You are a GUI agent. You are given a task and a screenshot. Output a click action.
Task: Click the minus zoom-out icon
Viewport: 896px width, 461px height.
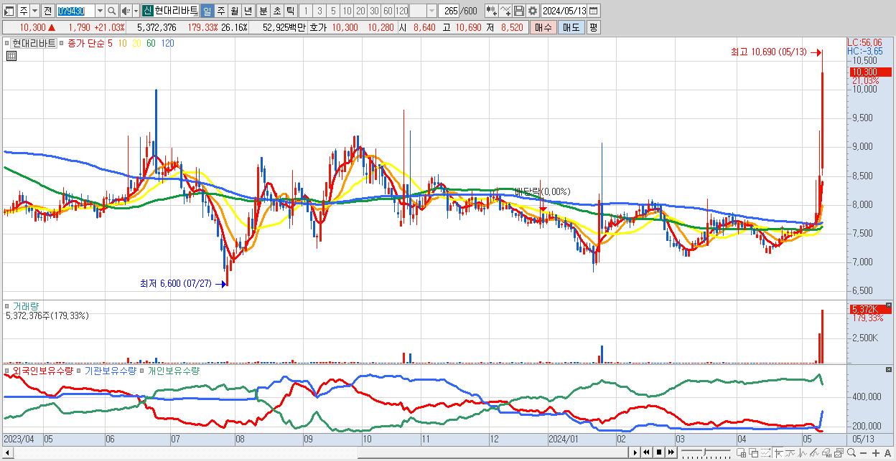[863, 452]
